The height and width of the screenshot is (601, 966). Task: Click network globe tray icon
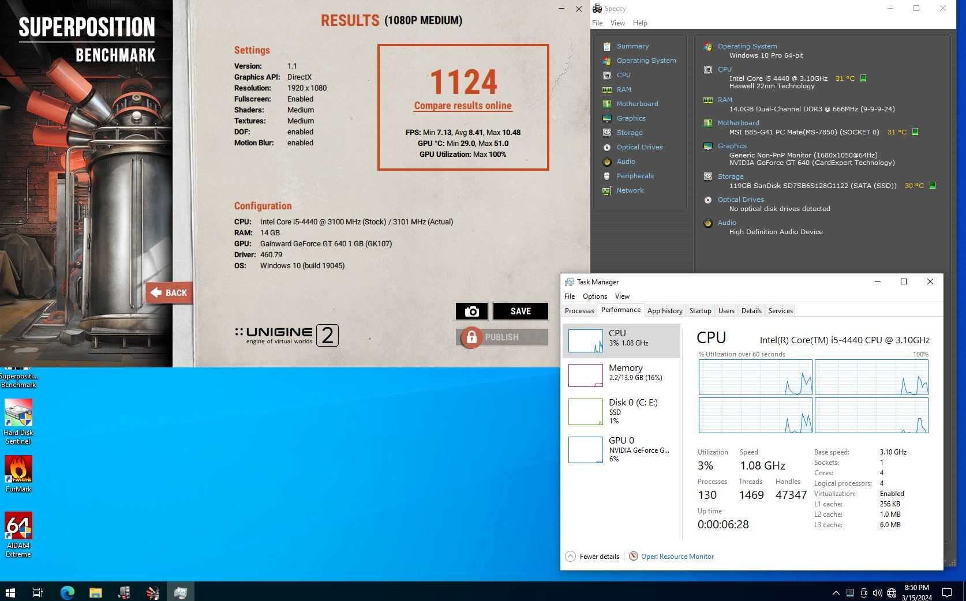(x=892, y=592)
